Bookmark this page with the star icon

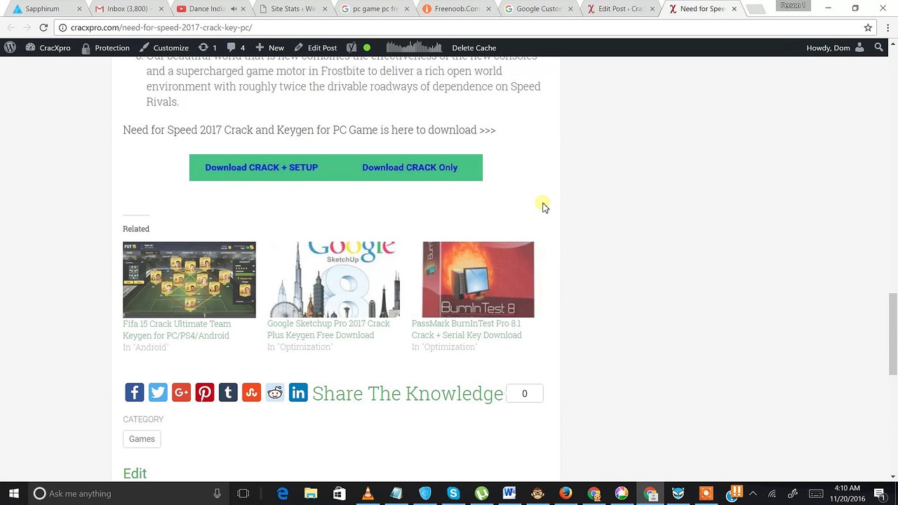point(868,27)
